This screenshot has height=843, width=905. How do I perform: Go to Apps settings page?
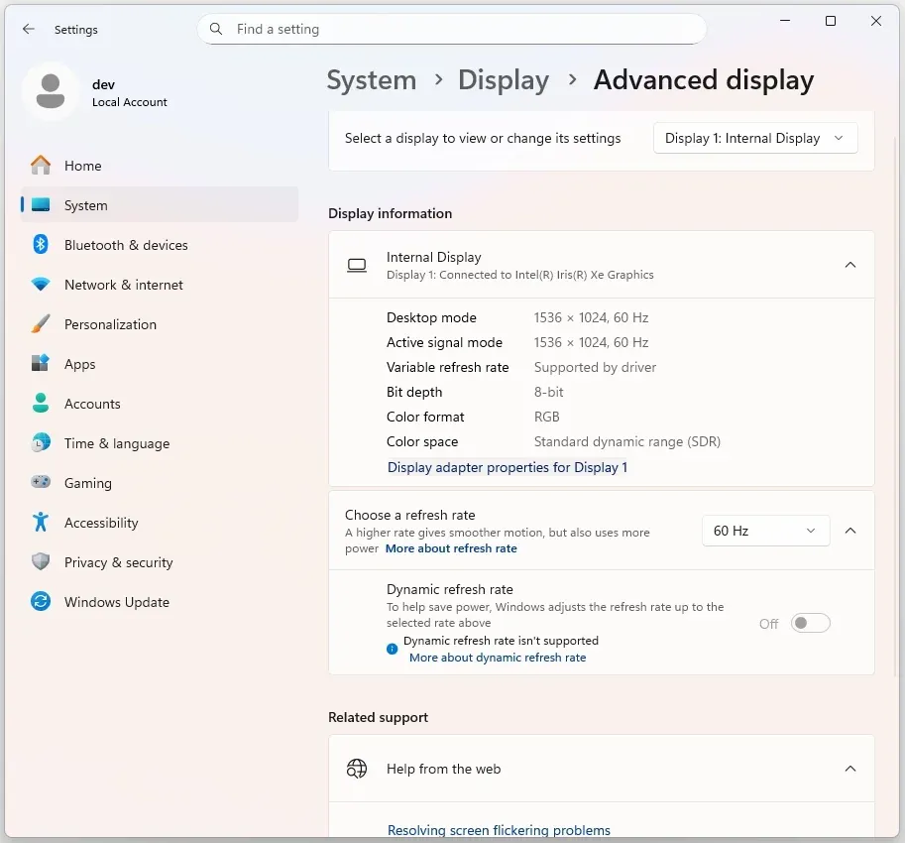coord(80,364)
